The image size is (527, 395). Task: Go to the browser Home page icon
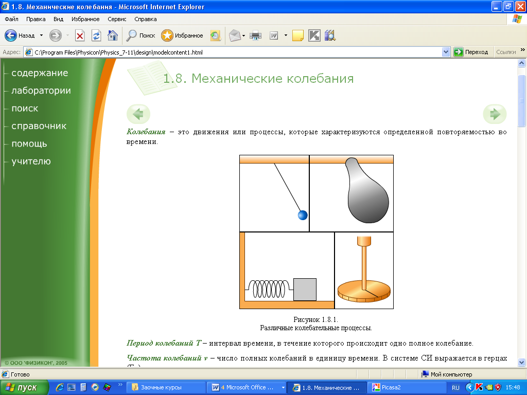tap(113, 35)
